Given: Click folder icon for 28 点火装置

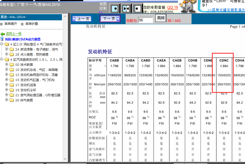Looking at the screenshot, I should coord(12,54).
